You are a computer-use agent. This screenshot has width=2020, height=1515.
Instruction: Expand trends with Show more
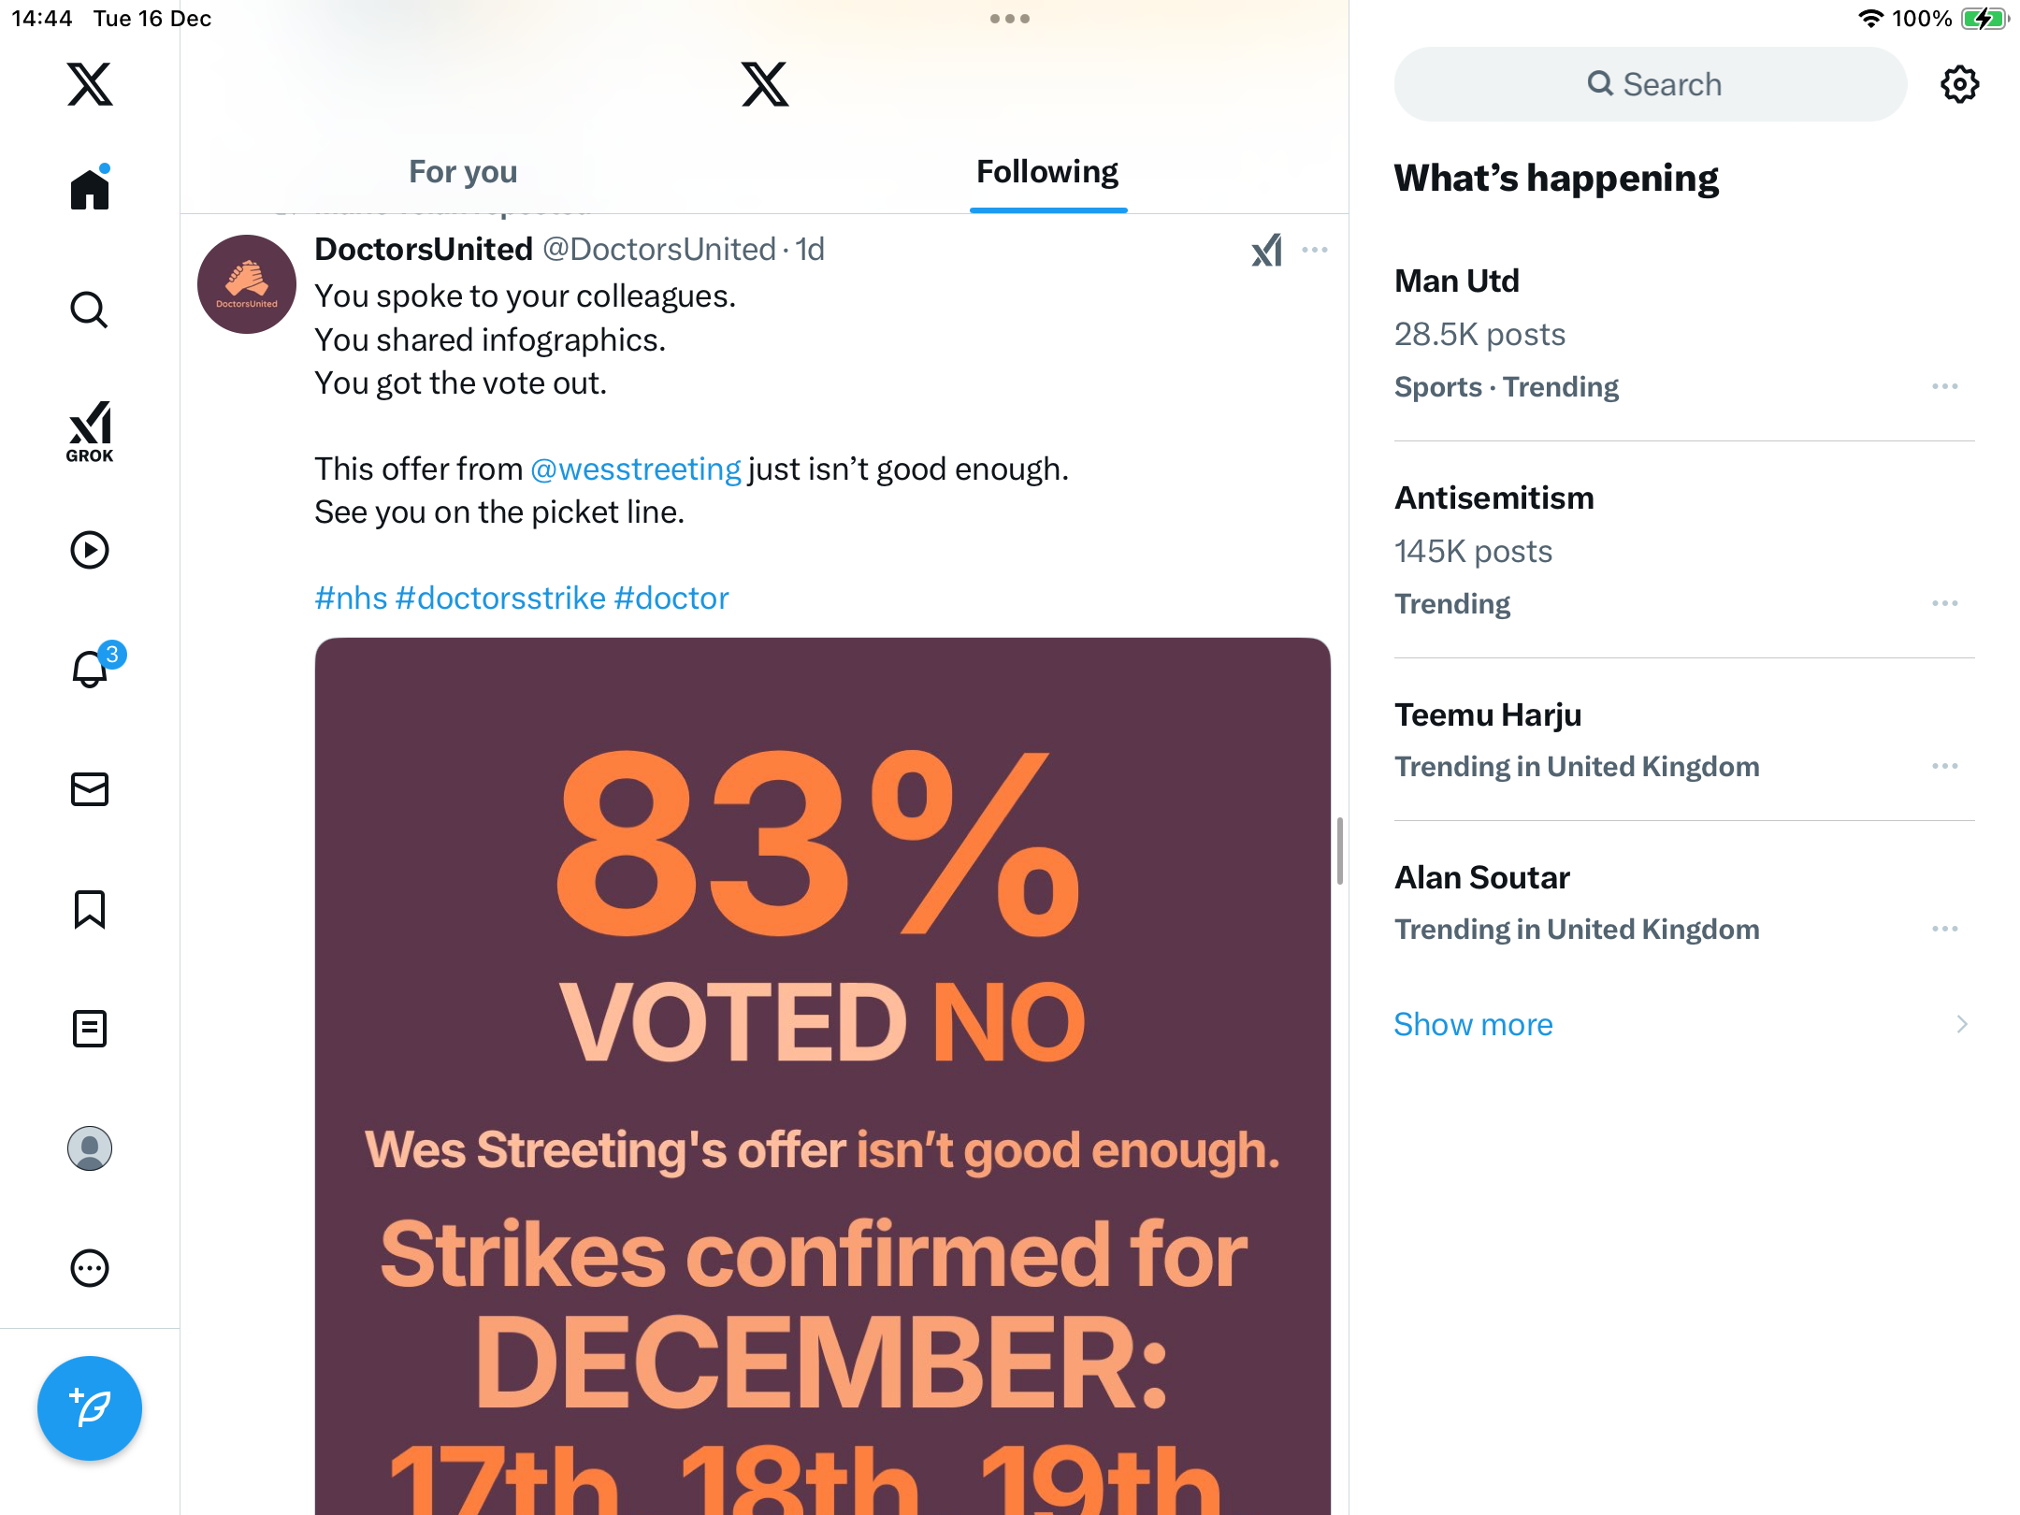(x=1473, y=1024)
